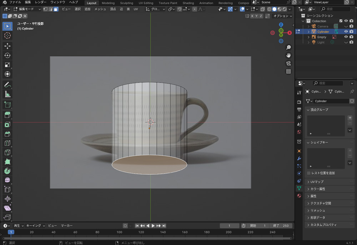357x245 pixels.
Task: Click the red X axis gizmo handle
Action: pos(289,32)
